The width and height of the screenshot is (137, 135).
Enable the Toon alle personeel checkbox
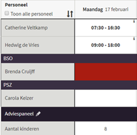coord(7,13)
